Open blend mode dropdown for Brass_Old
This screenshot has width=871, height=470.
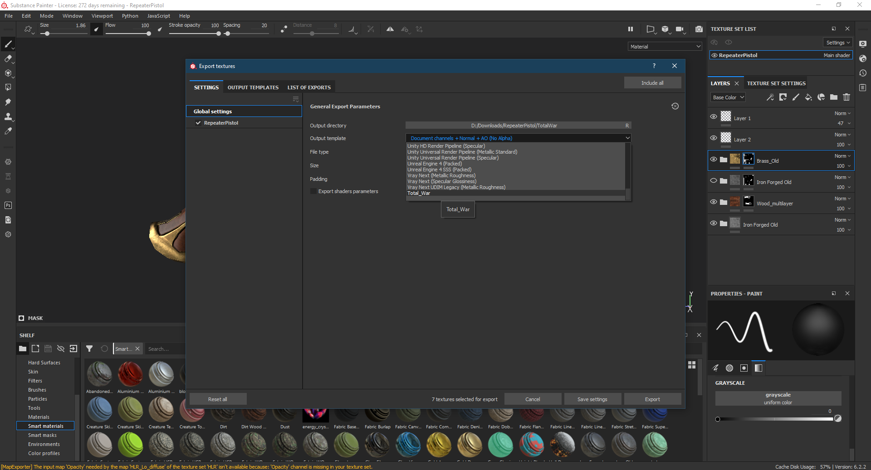(x=842, y=156)
